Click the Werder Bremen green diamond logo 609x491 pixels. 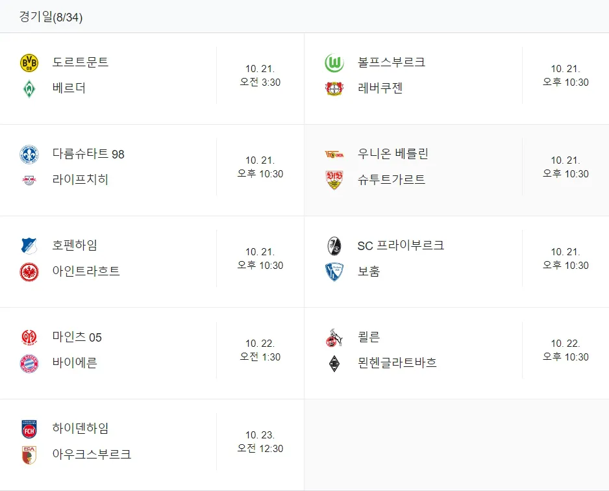point(29,88)
